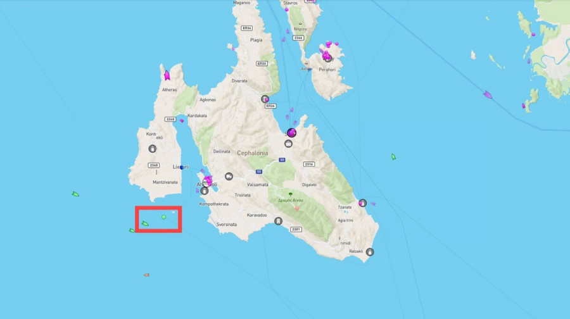Click the 2316 road badge
Screen dimensions: 570x319
pos(309,164)
